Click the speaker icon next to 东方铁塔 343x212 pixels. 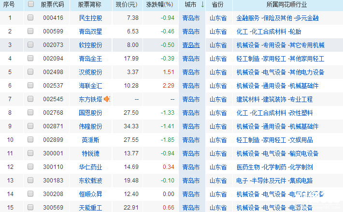[107, 99]
